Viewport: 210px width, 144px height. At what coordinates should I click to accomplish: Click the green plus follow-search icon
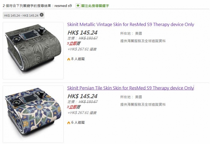coord(78,6)
